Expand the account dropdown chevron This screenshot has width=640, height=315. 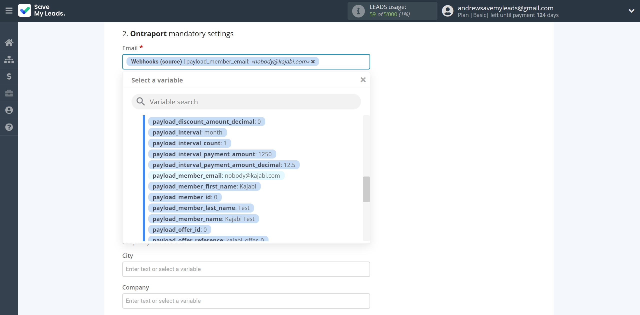631,11
